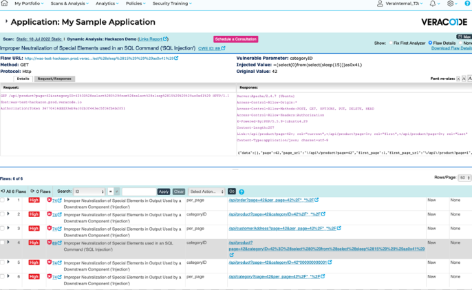
Task: Expand flaw row 4 details arrow
Action: point(8,242)
